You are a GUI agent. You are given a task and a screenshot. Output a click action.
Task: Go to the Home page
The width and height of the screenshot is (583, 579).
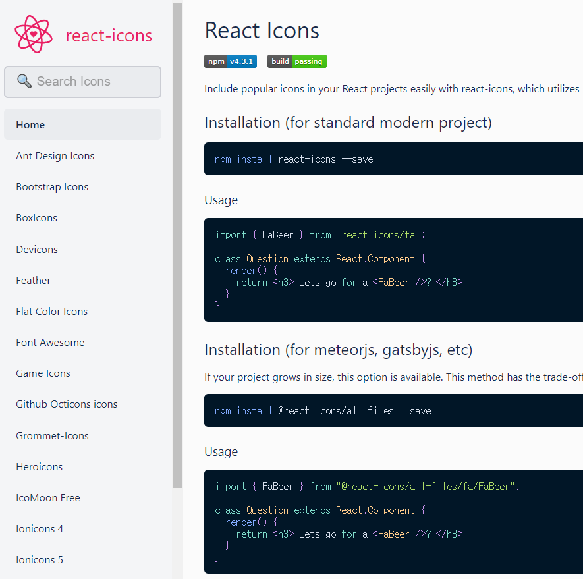coord(30,124)
